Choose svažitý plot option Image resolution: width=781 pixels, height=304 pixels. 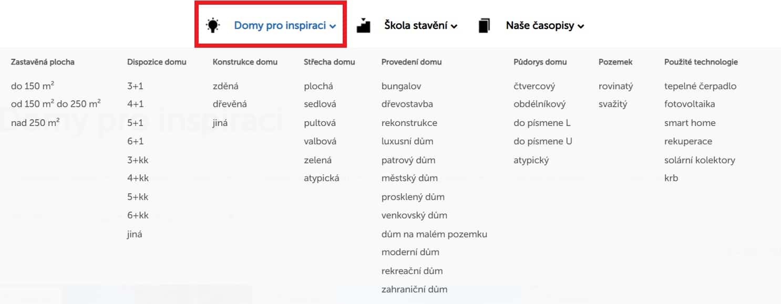[613, 104]
